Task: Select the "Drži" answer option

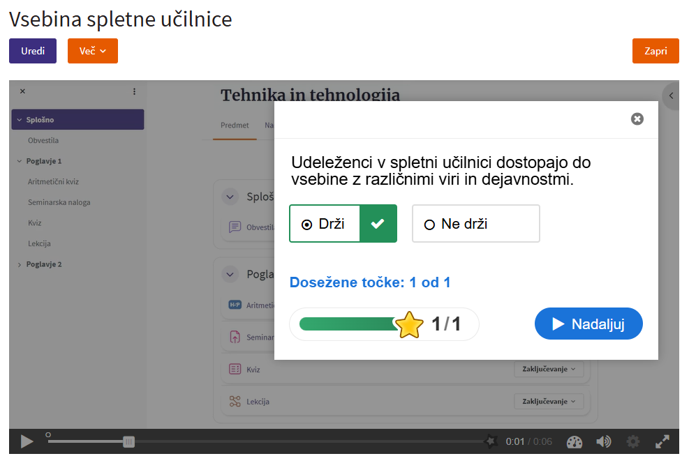Action: pos(325,224)
